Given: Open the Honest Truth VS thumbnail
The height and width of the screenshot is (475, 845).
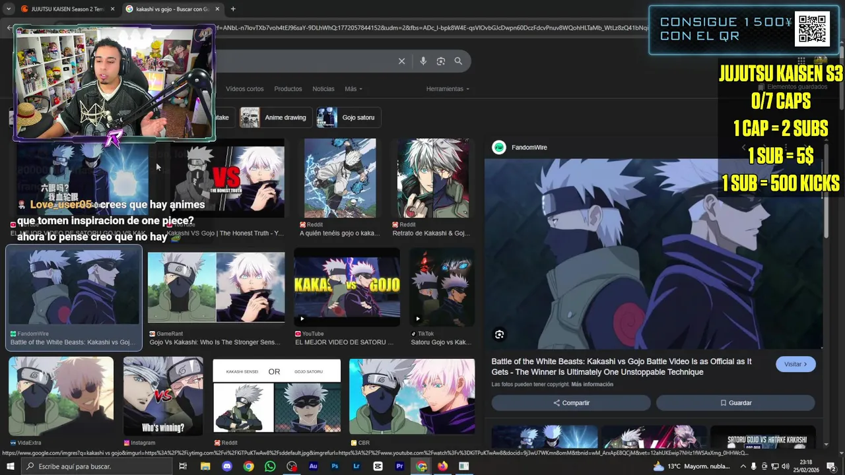Looking at the screenshot, I should pos(226,178).
